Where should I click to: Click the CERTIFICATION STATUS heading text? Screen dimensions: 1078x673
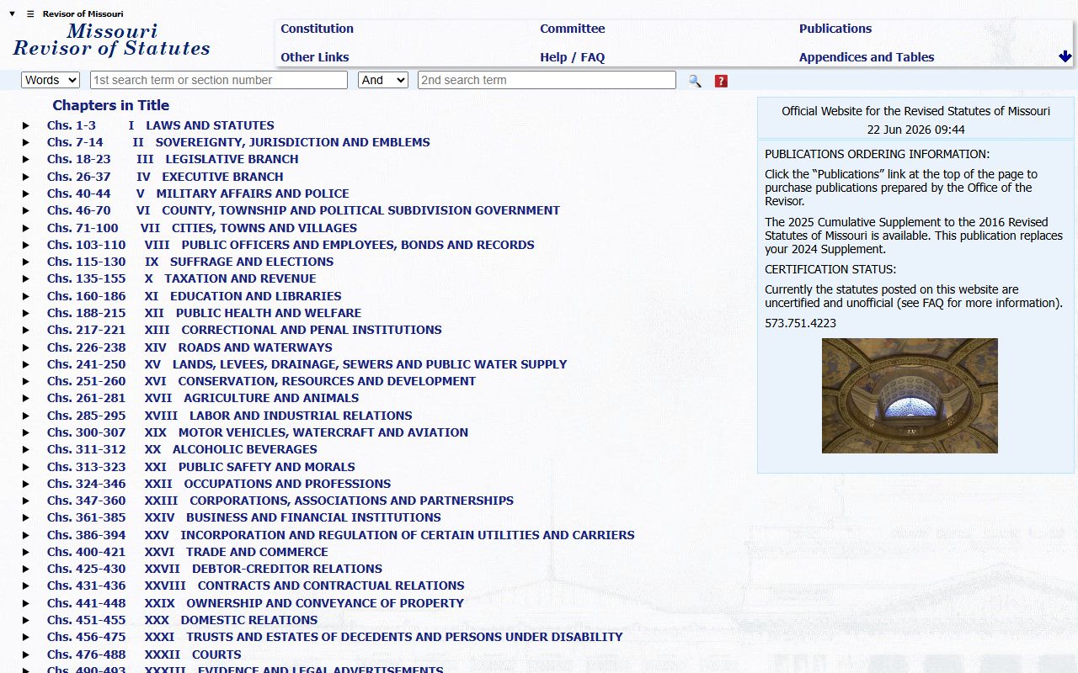[x=830, y=269]
